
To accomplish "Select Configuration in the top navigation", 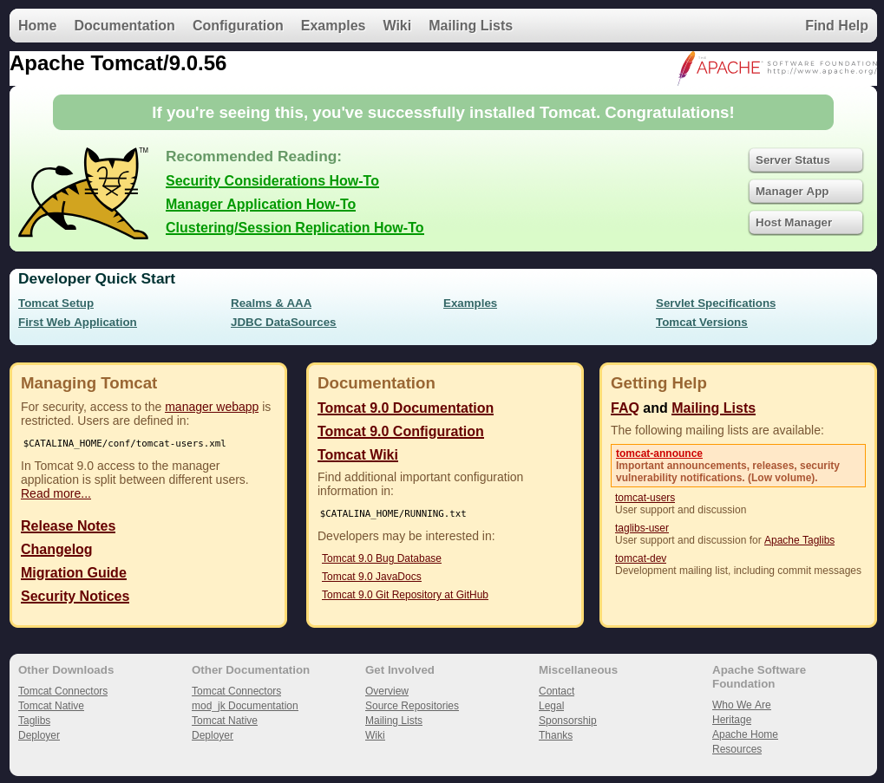I will (x=238, y=25).
